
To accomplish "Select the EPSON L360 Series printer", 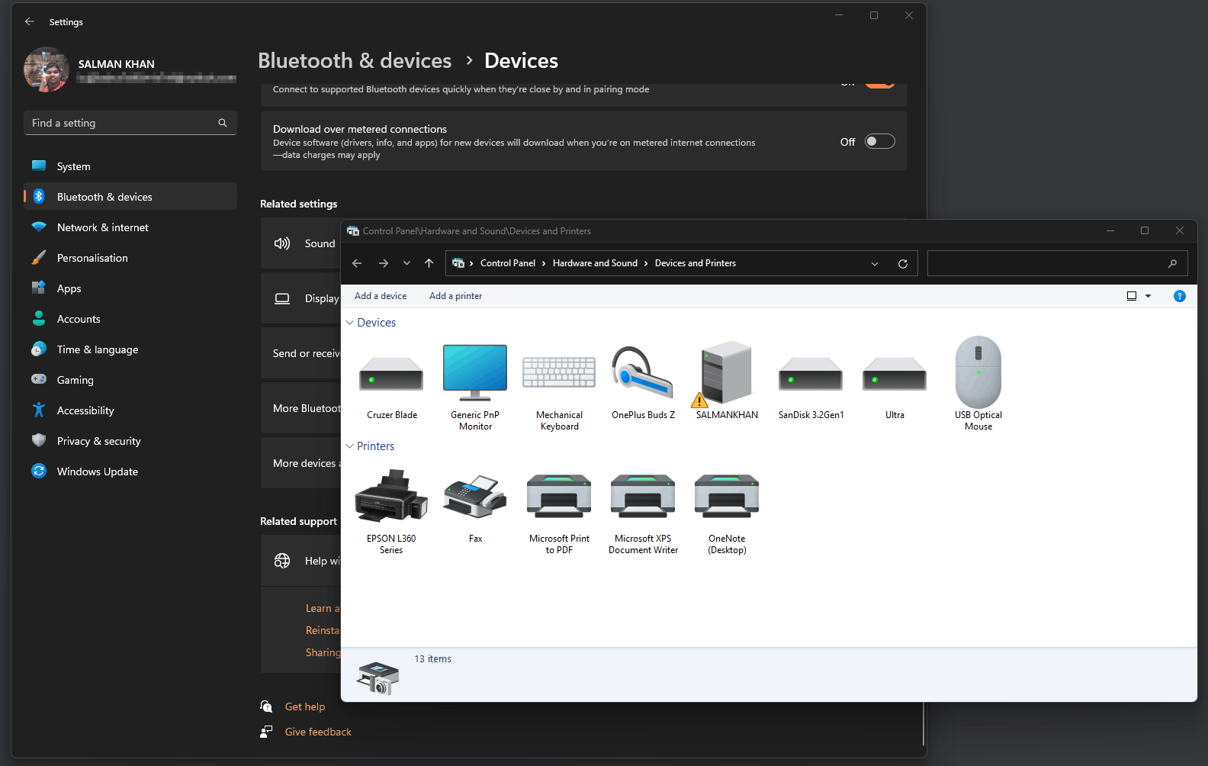I will (x=391, y=497).
